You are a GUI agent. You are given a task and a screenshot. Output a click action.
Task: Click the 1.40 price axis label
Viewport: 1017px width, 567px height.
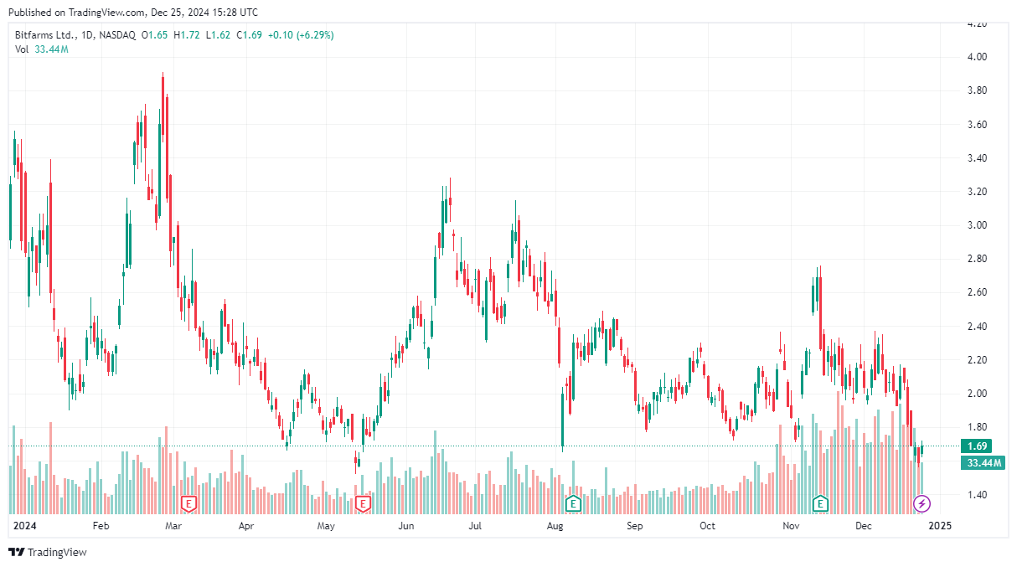click(x=978, y=494)
